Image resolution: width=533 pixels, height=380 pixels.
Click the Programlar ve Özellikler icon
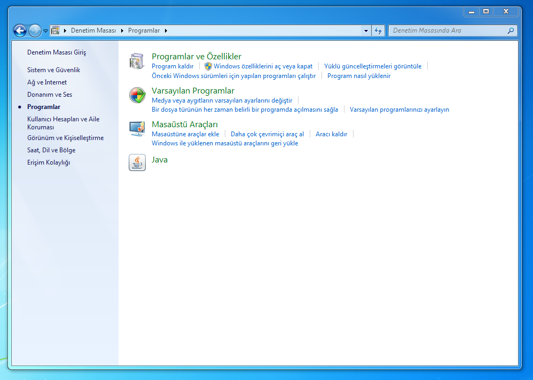point(137,61)
